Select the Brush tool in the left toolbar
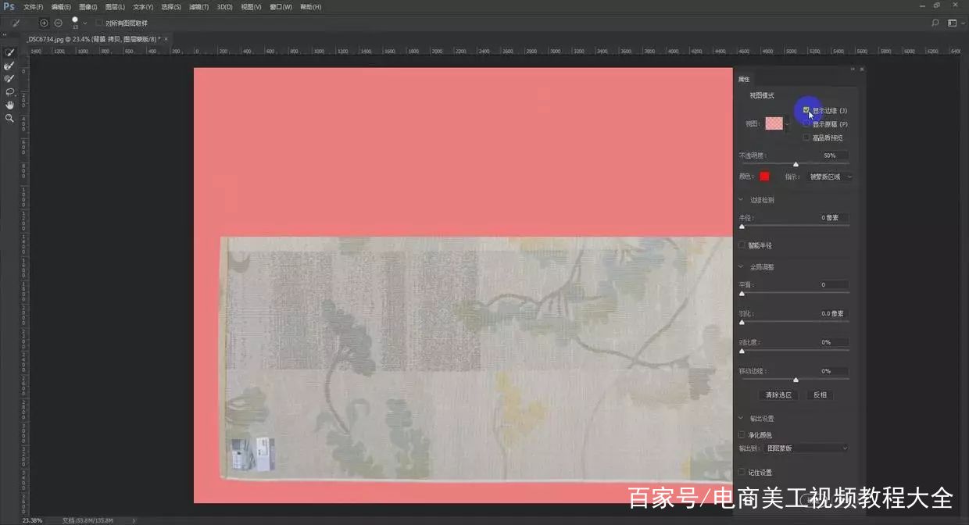This screenshot has width=969, height=525. pos(9,79)
